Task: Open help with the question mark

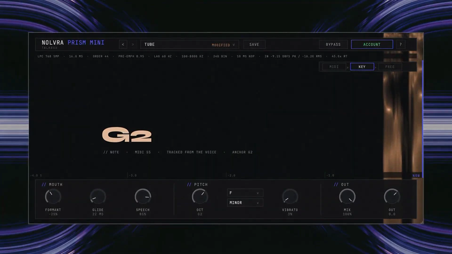Action: pos(400,44)
